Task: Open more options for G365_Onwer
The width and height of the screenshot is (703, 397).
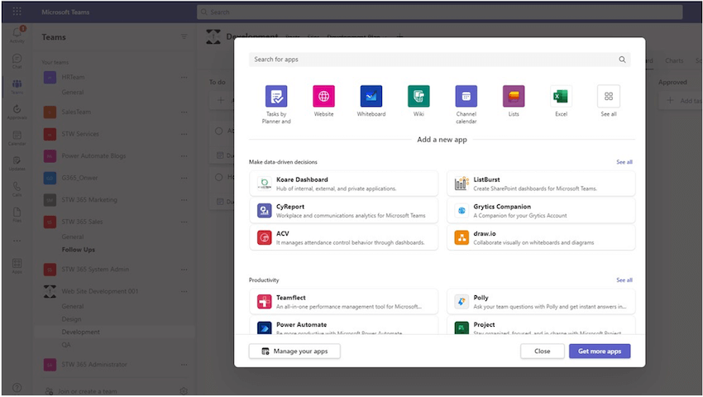Action: (184, 178)
